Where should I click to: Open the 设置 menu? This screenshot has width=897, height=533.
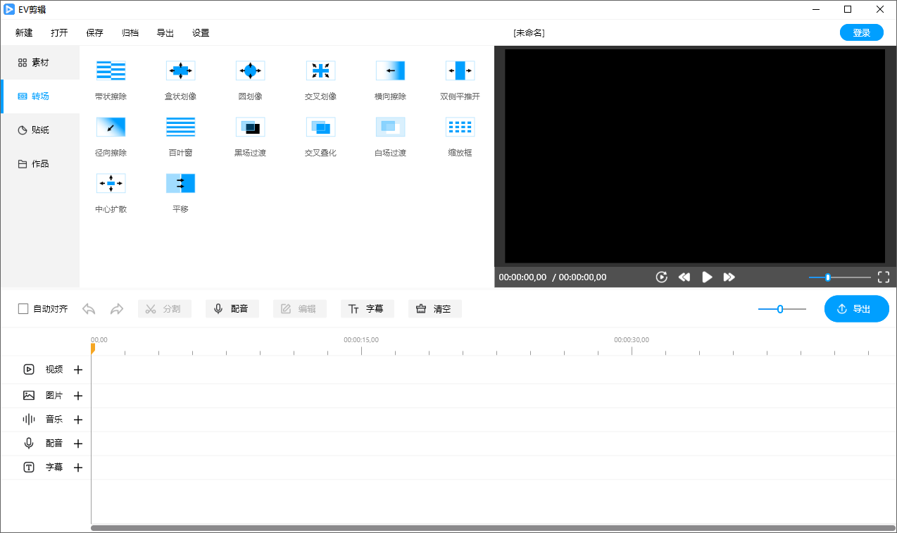coord(200,32)
